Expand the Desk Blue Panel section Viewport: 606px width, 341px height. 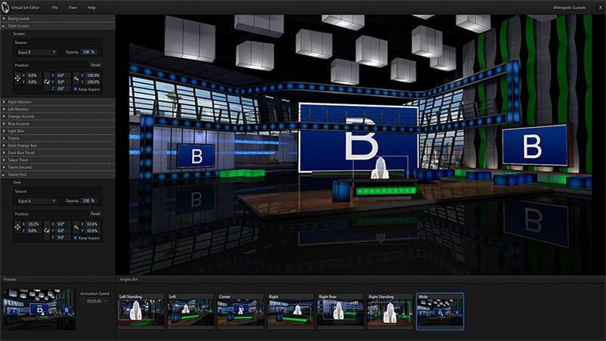[x=57, y=153]
